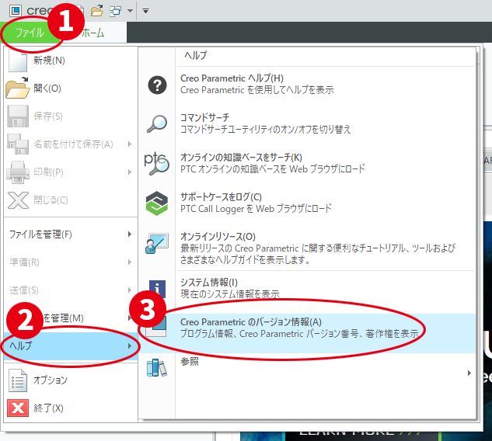The height and width of the screenshot is (441, 492).
Task: Click the 閉じる(C) X icon
Action: click(18, 200)
